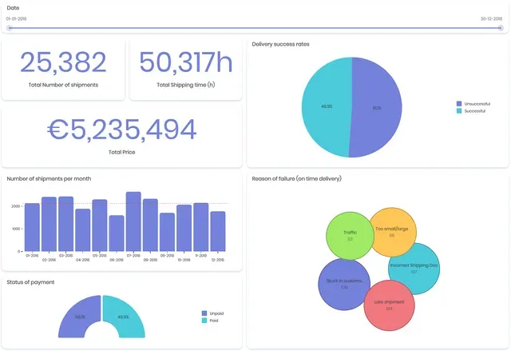Click the 1000 y-axis tick label

click(x=16, y=229)
